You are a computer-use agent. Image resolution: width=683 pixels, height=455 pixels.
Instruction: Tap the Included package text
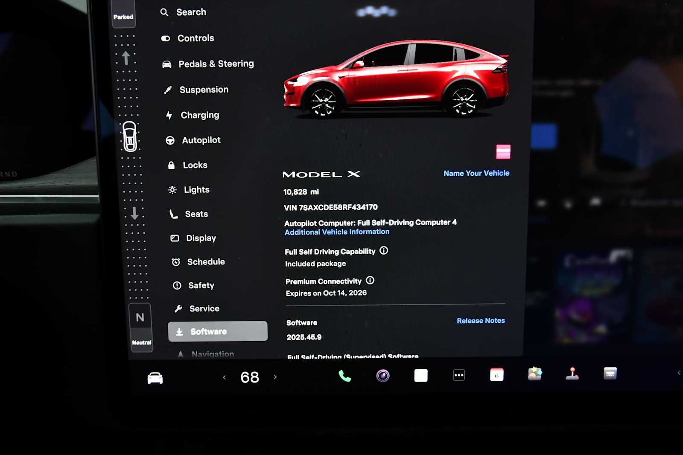pyautogui.click(x=315, y=264)
